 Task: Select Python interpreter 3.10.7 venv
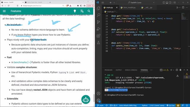pyautogui.click(x=157, y=106)
